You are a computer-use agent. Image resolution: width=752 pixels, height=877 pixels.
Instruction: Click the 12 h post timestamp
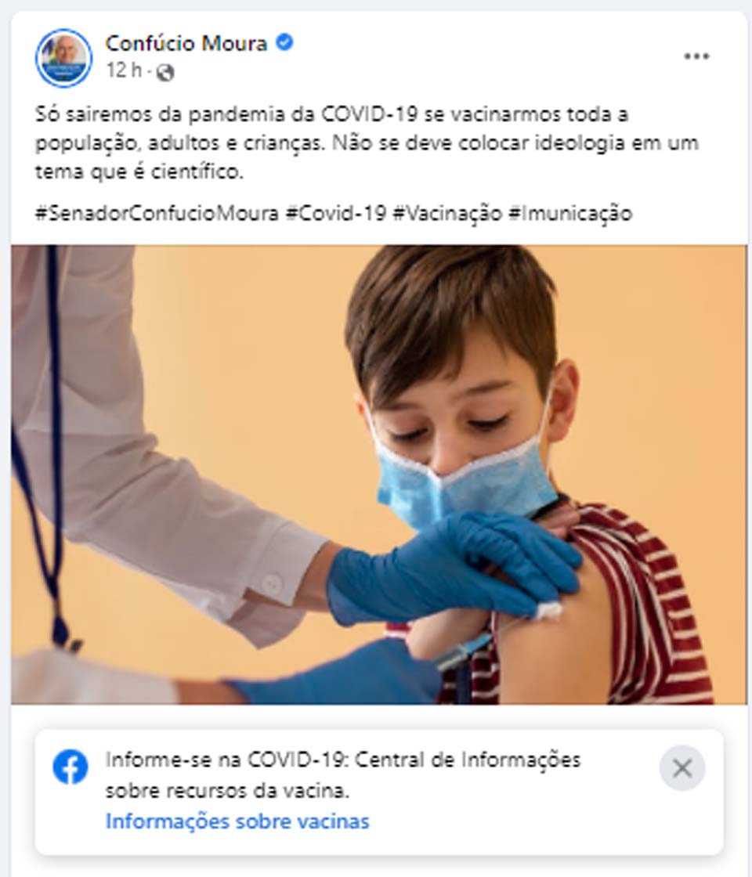(x=124, y=70)
